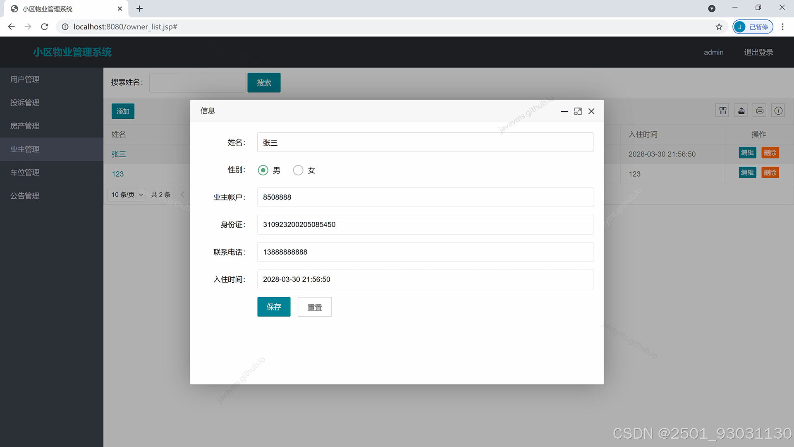This screenshot has height=447, width=794.
Task: Click 删除 in the 张三 row
Action: (x=770, y=153)
